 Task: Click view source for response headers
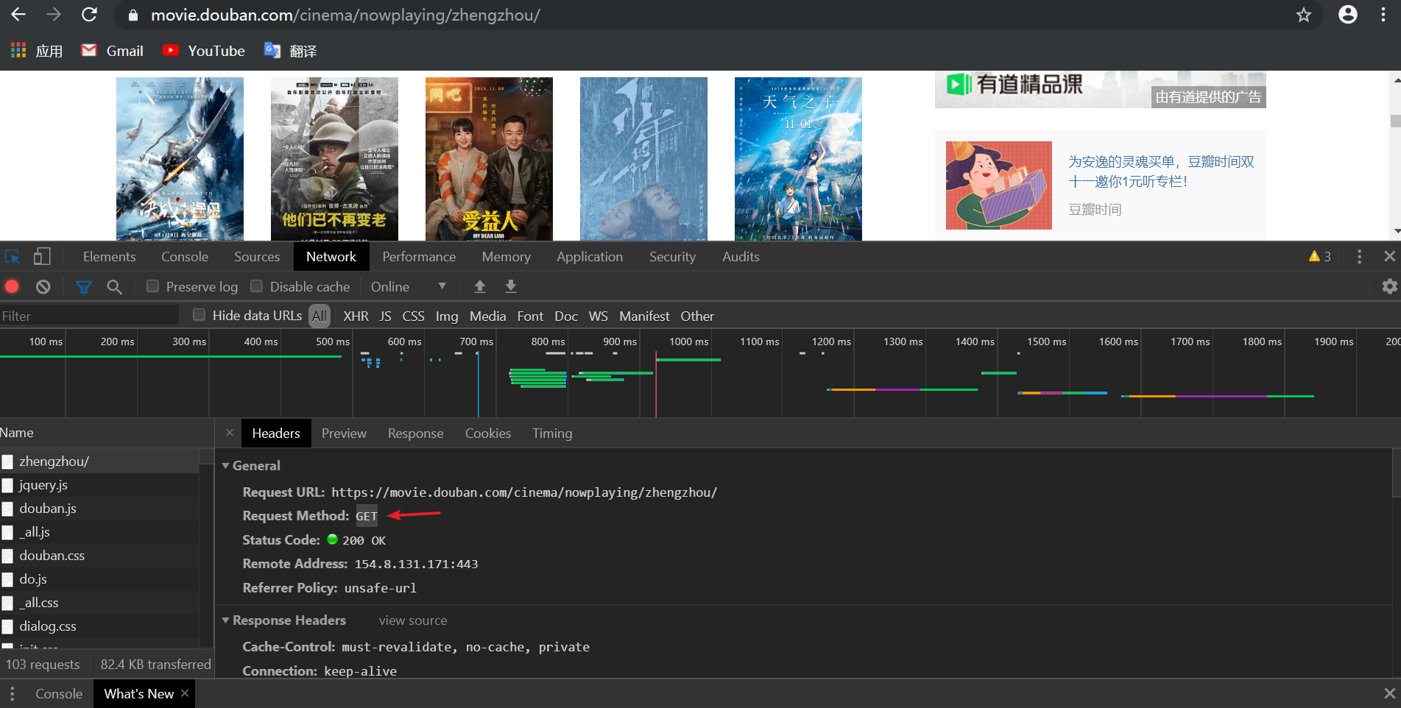[x=413, y=620]
